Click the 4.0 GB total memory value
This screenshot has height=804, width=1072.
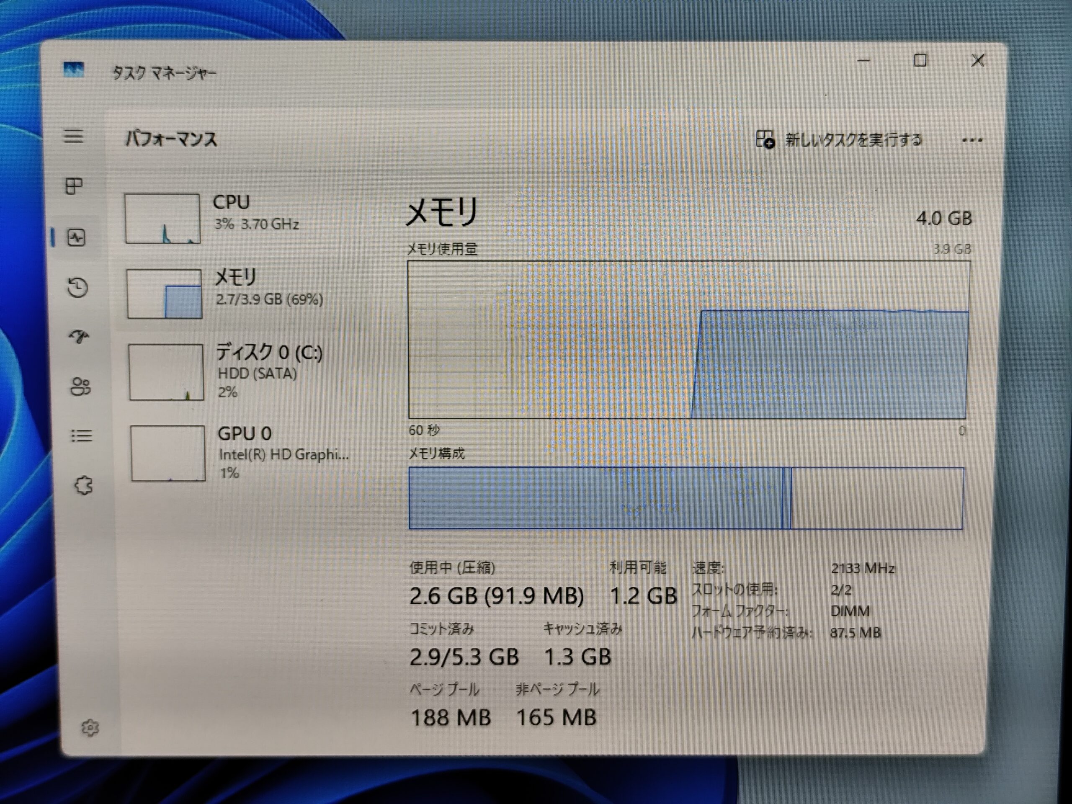(x=943, y=219)
